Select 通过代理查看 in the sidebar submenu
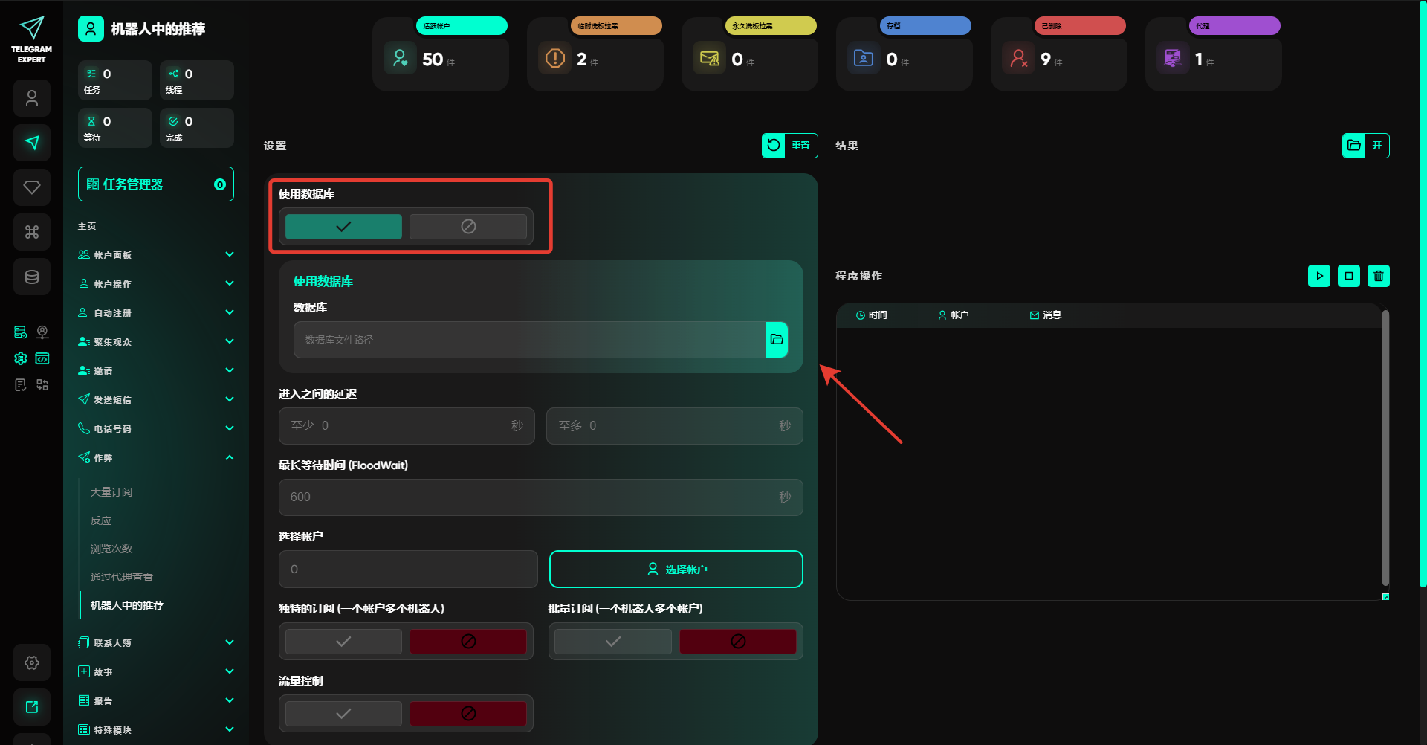This screenshot has width=1427, height=745. [x=122, y=577]
